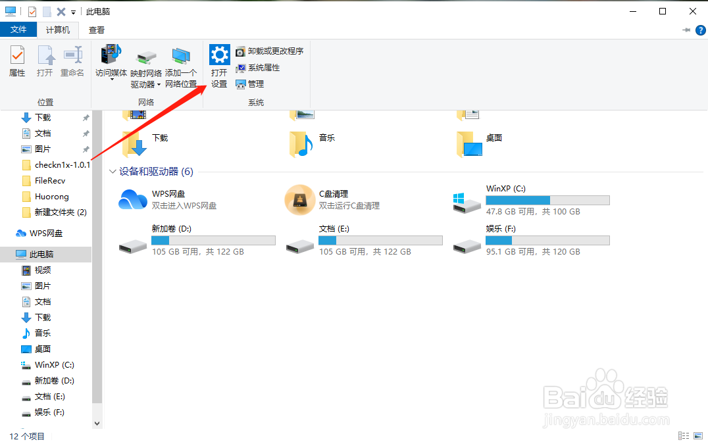Viewport: 708px width, 444px height.
Task: Click the WinXP (C:) capacity bar
Action: [x=547, y=201]
